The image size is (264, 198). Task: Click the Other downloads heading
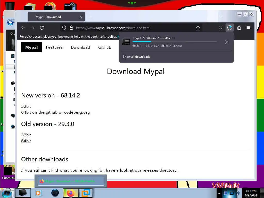coord(45,159)
